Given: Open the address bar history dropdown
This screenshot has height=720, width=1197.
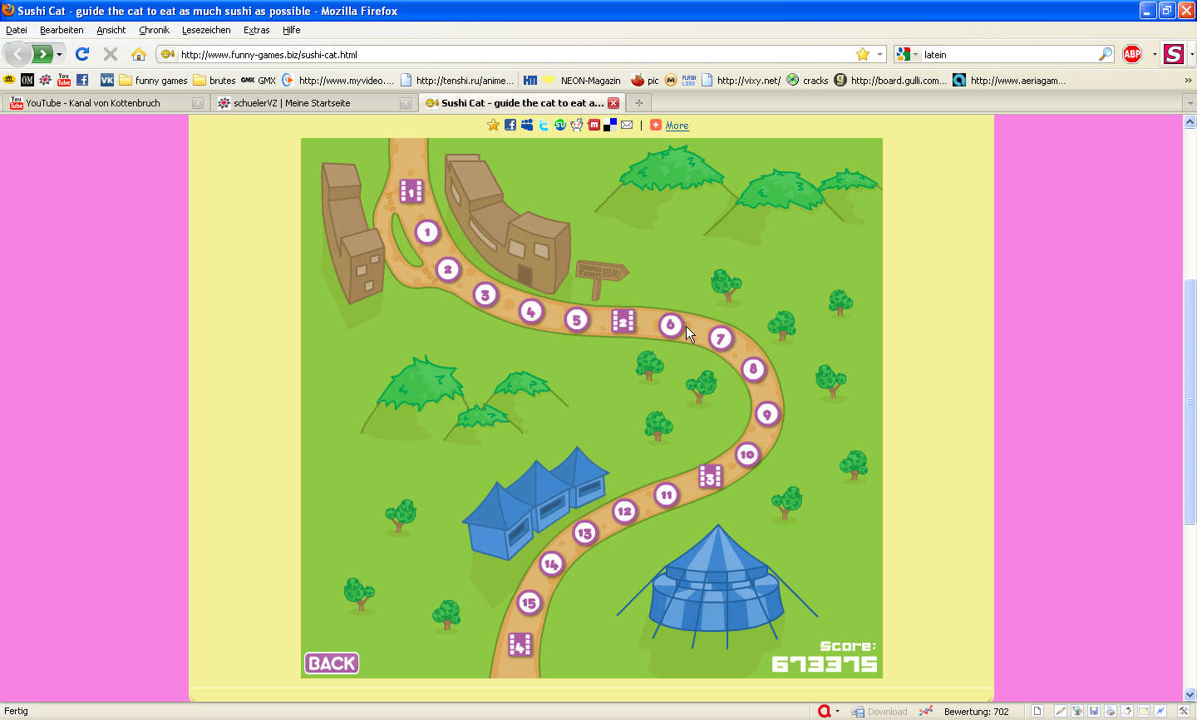Looking at the screenshot, I should pos(879,54).
